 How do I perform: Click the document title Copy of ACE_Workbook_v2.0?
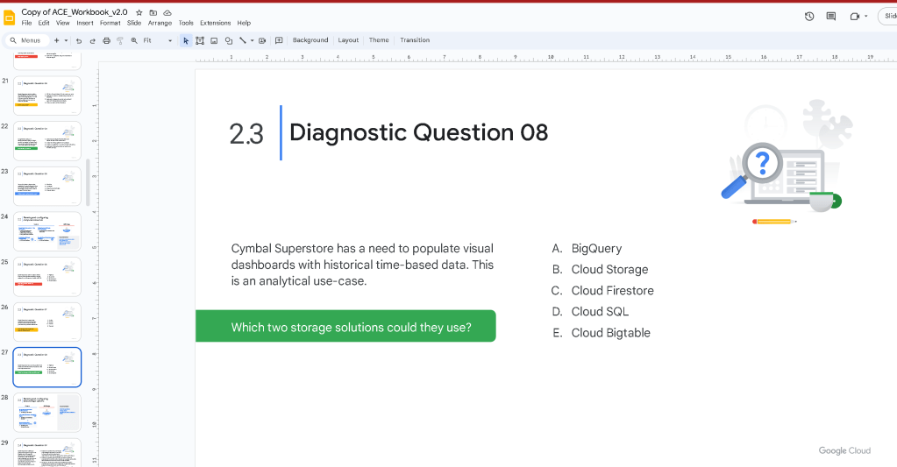[75, 12]
